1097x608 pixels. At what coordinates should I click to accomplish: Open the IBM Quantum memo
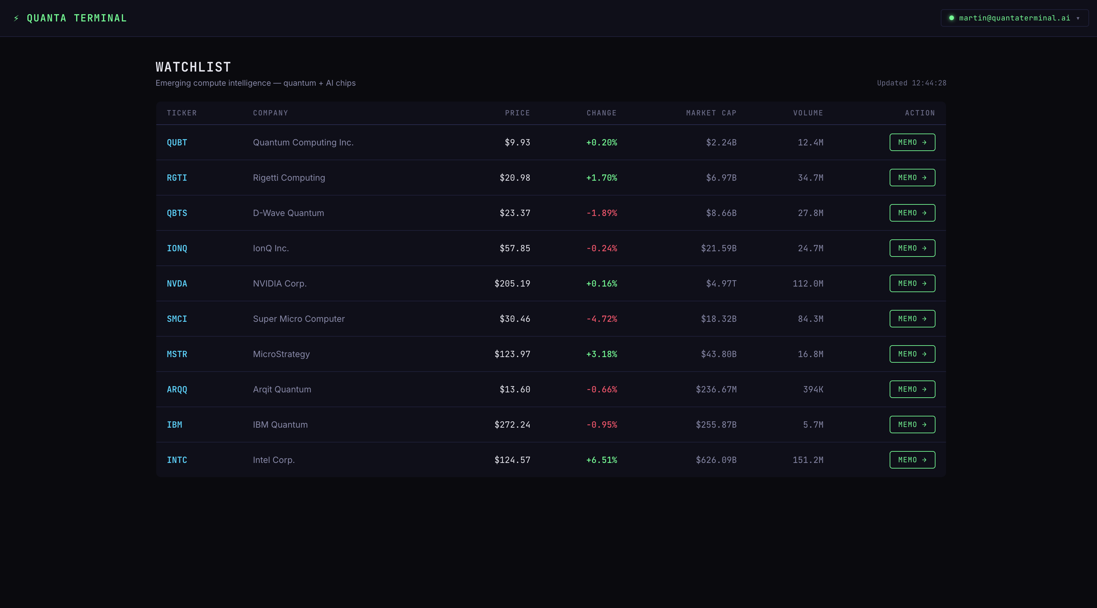912,424
